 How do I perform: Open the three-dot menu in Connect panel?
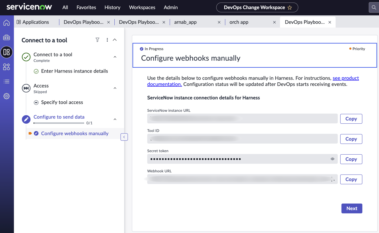(x=107, y=40)
